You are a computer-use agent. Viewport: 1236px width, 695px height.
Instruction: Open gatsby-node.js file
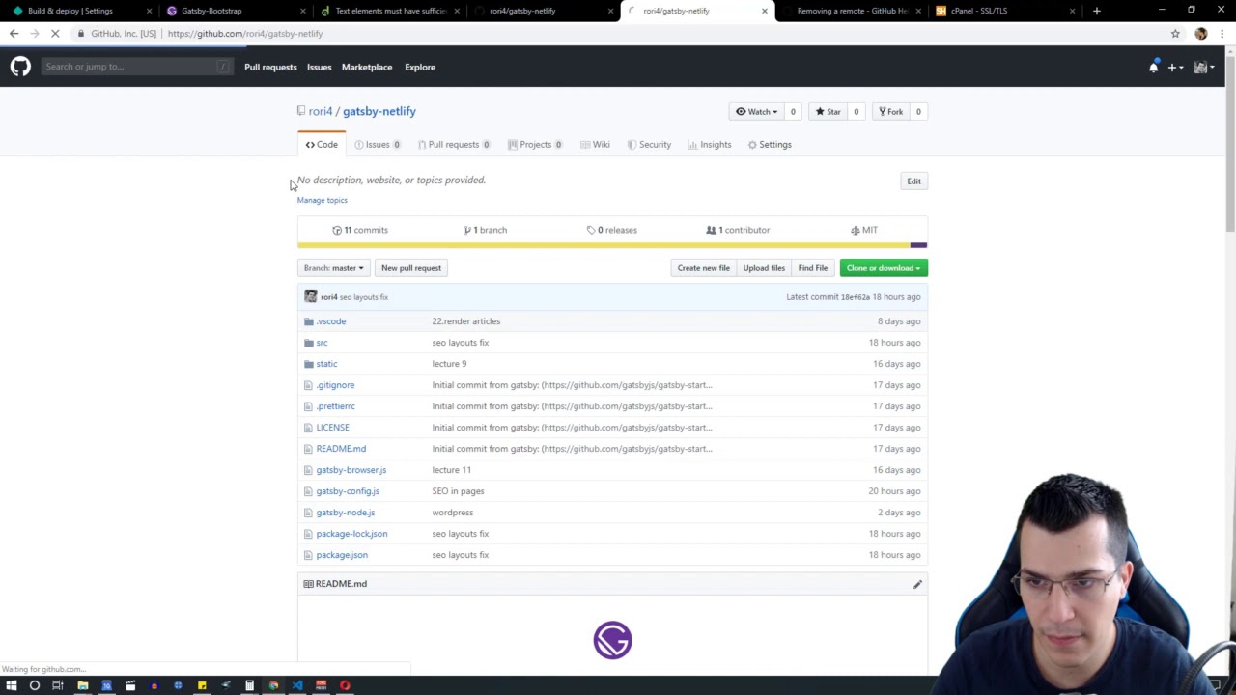click(345, 513)
